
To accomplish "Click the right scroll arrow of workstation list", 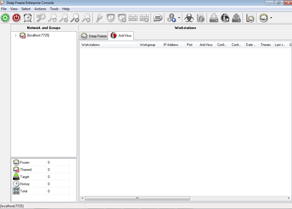I will [289, 198].
